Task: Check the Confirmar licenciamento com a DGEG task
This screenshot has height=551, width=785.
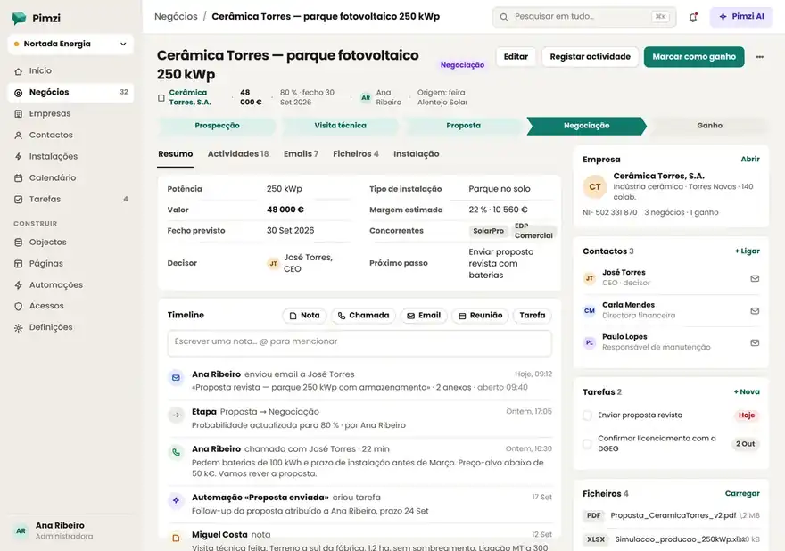Action: click(587, 444)
